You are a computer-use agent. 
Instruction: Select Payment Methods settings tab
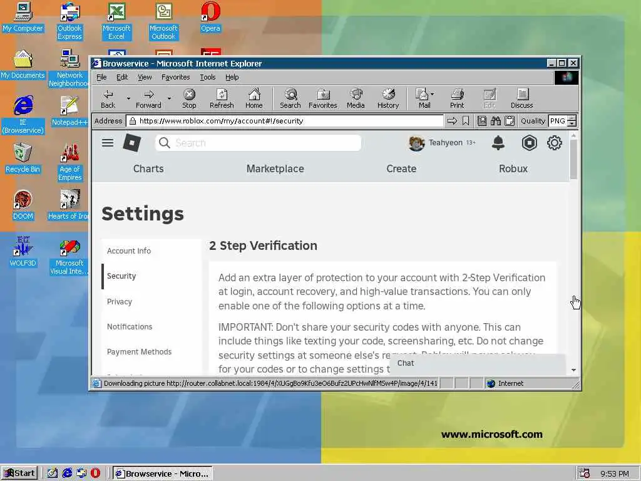[x=151, y=352]
